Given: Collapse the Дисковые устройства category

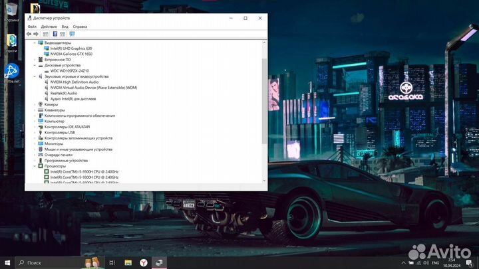Looking at the screenshot, I should tap(35, 65).
